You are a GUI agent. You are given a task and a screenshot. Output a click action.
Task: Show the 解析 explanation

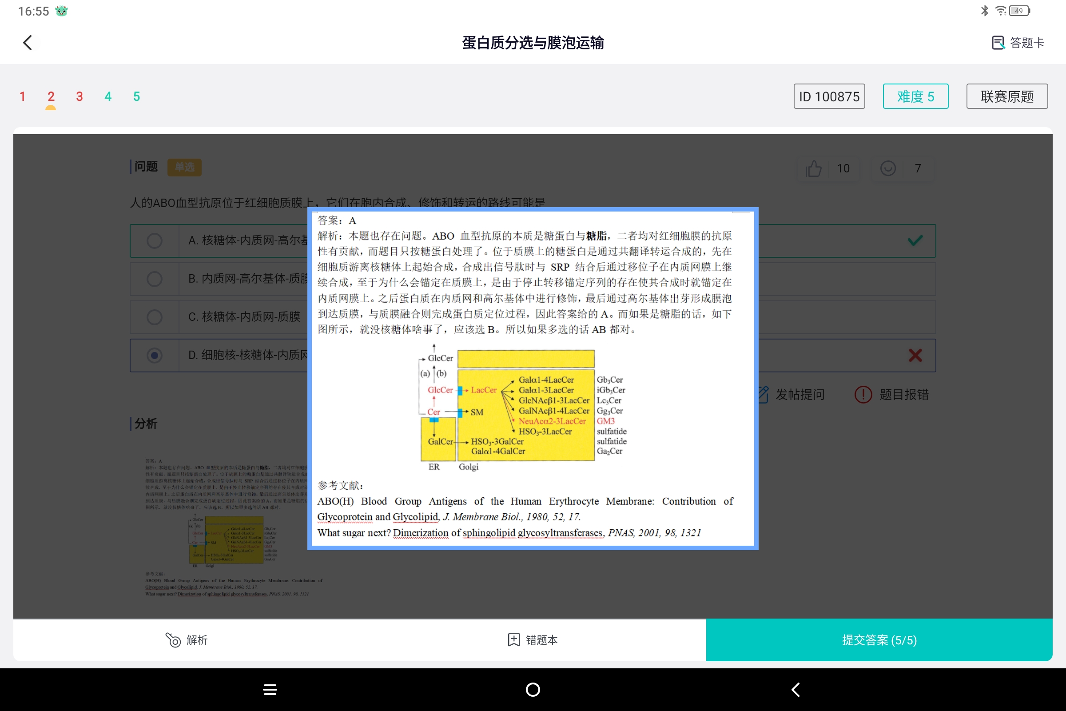click(186, 640)
